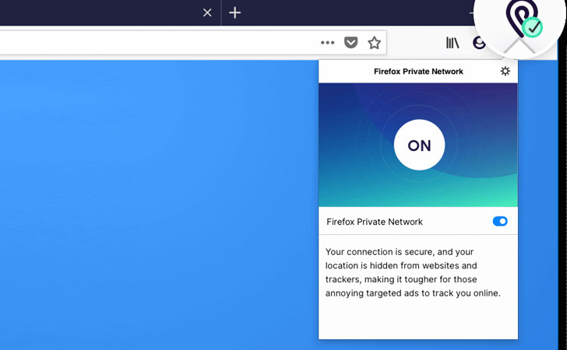The height and width of the screenshot is (350, 567).
Task: Click the blue page background
Action: (156, 202)
